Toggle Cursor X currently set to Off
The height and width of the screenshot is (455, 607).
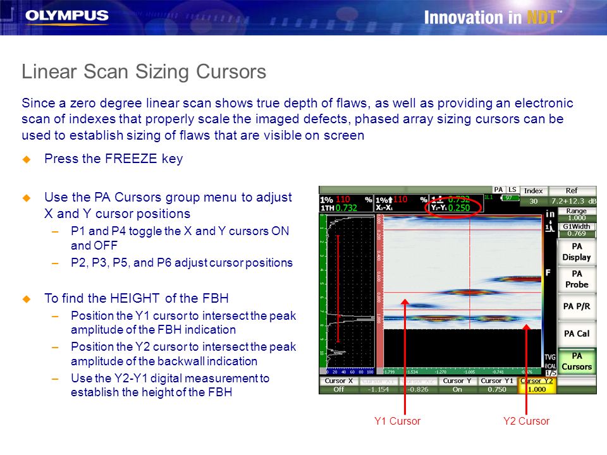click(339, 385)
